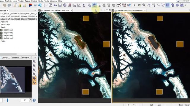
Task: Click the round globe information icon
Action: 65,5
